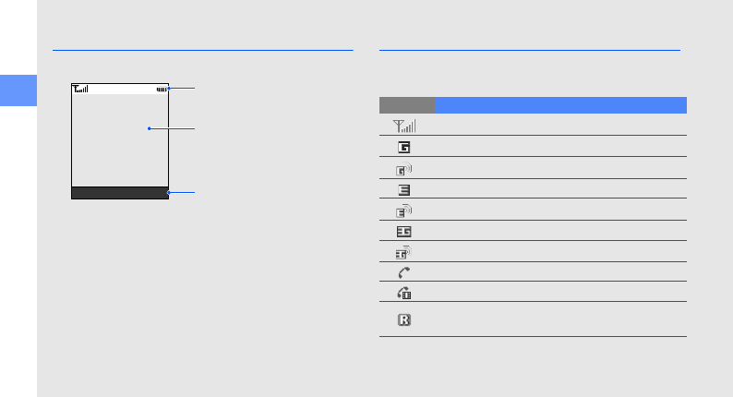Select the plain 3G network icon
Image resolution: width=733 pixels, height=397 pixels.
point(404,231)
